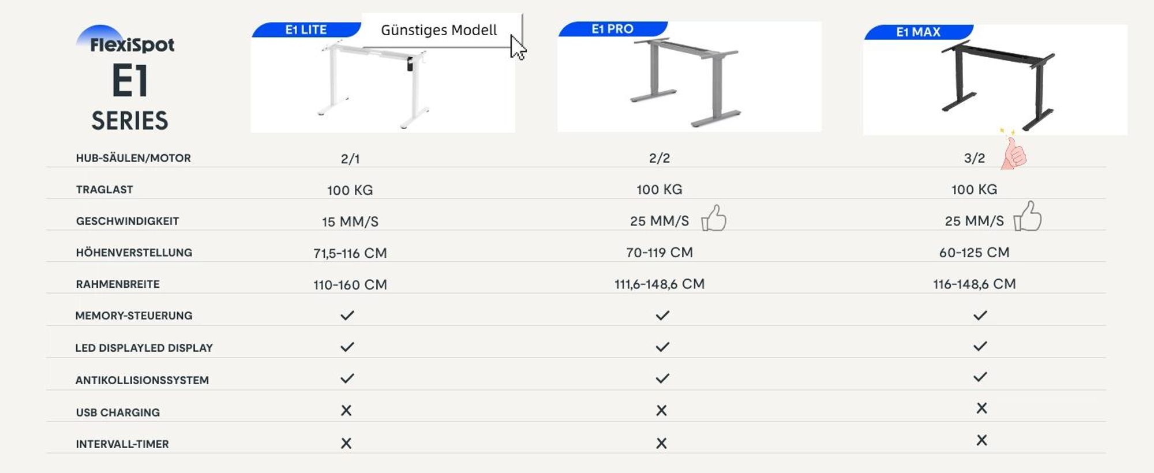Click the E1 MAX 60-125 CM height value
This screenshot has height=473, width=1154.
974,253
